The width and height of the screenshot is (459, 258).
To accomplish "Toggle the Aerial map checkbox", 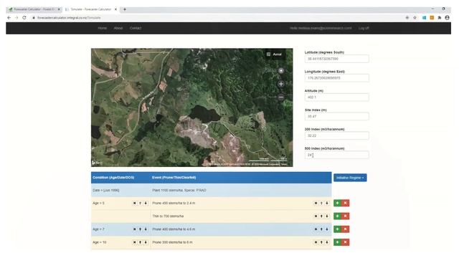I will click(x=268, y=54).
